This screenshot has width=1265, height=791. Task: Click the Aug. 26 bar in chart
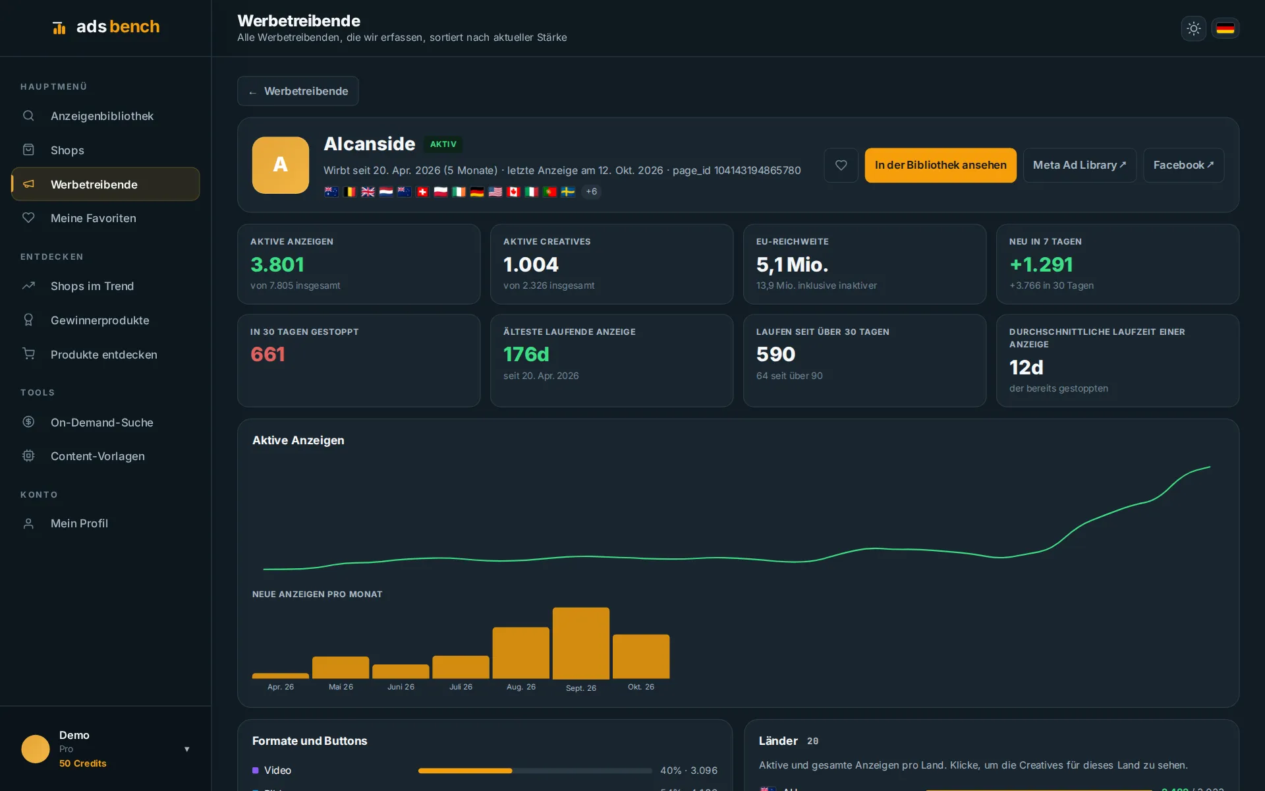pyautogui.click(x=520, y=653)
